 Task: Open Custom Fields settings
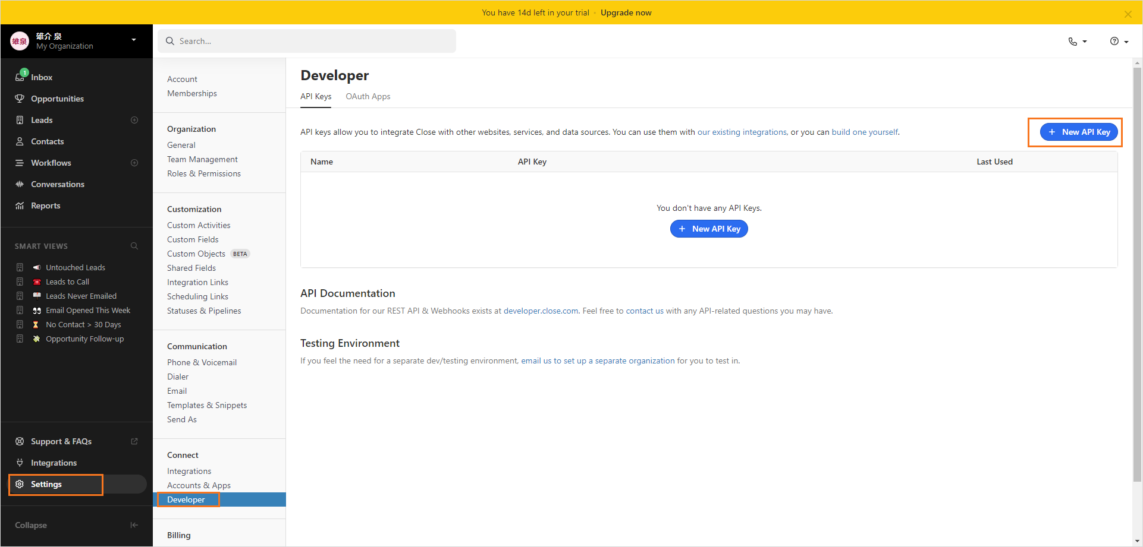click(193, 239)
